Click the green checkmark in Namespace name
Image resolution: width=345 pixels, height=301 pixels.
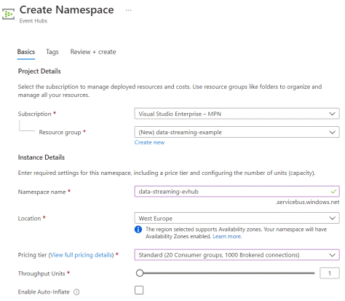[x=333, y=192]
